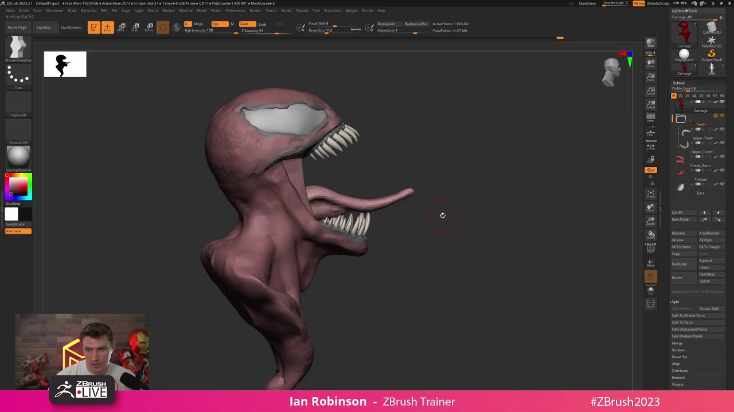Select the Scale transform tool in top shelf
Screen dimensions: 734x412
135,27
